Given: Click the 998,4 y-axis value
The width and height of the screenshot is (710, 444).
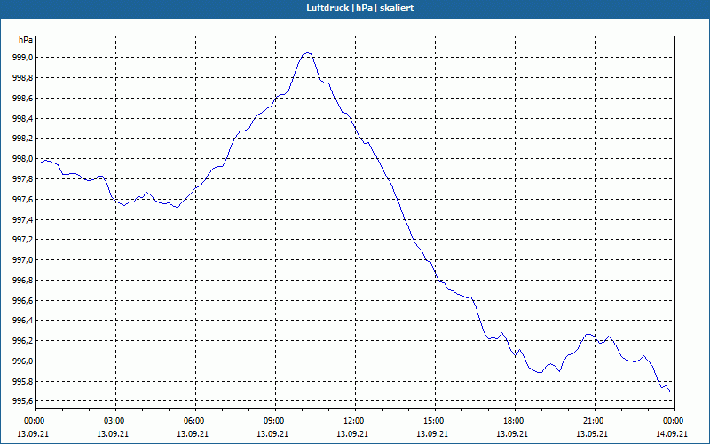Looking at the screenshot, I should click(x=21, y=119).
